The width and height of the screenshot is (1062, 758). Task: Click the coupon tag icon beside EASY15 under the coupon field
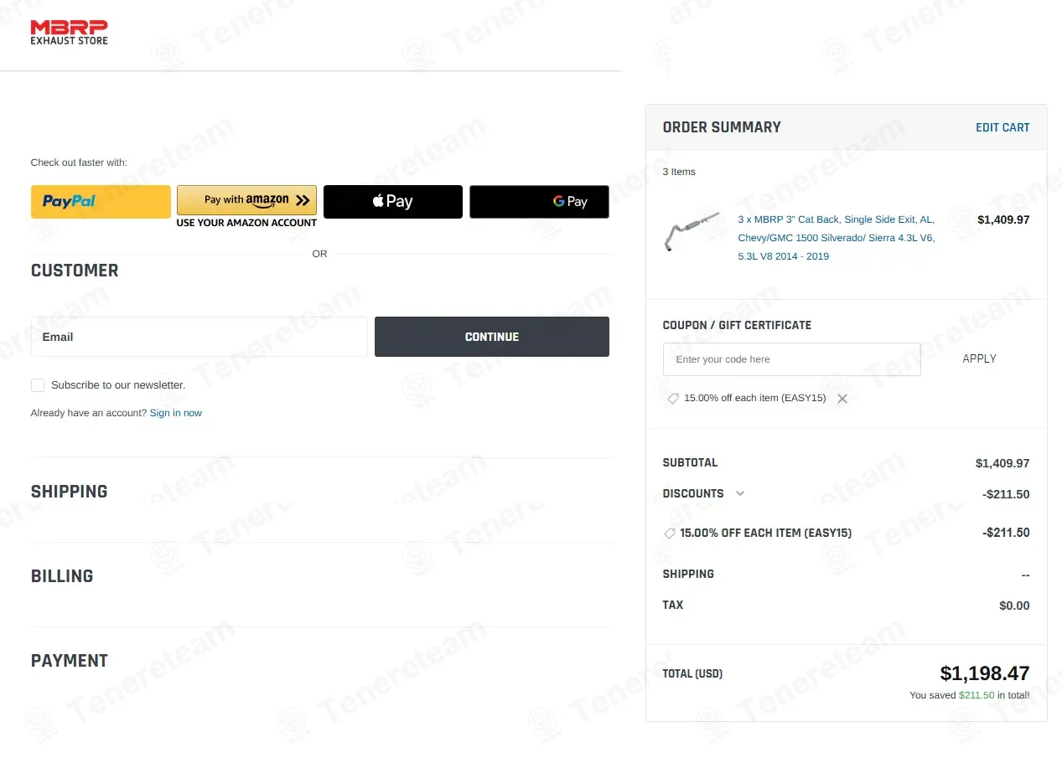[672, 399]
